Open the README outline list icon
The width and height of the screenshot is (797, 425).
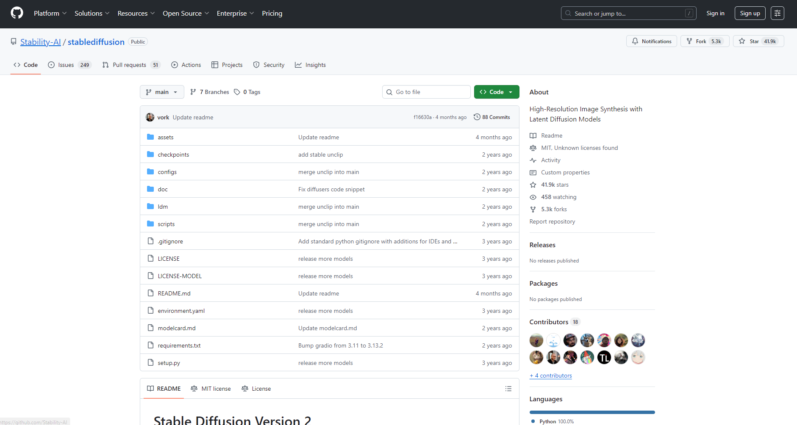pos(508,389)
